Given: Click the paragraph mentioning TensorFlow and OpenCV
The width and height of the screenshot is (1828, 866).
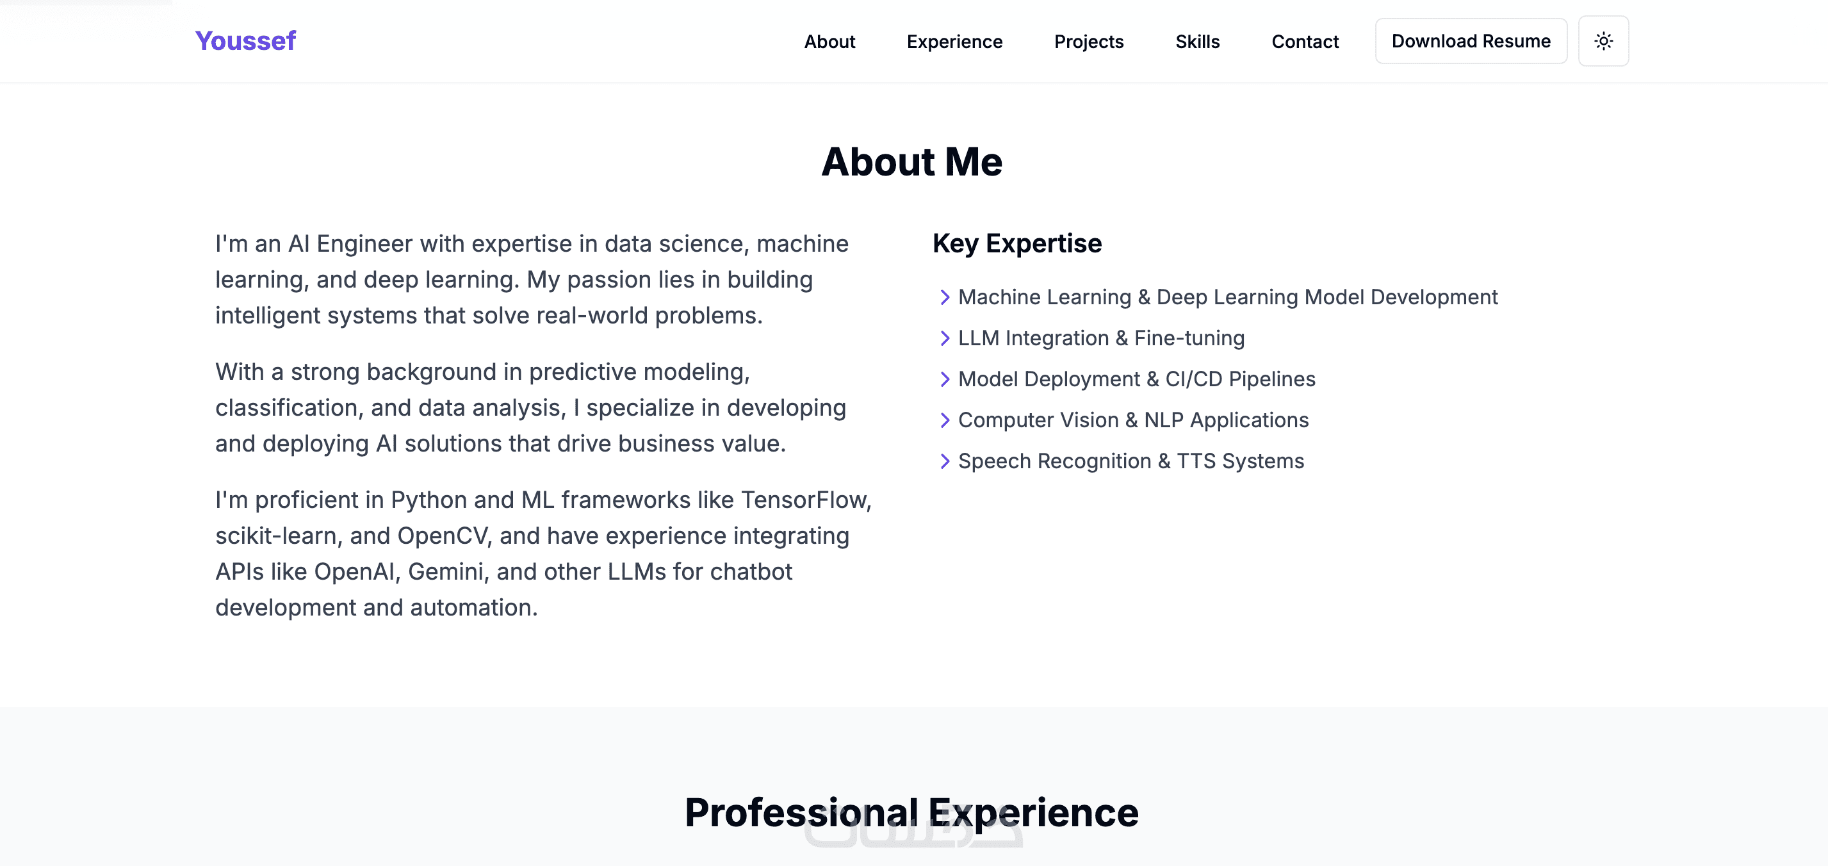Looking at the screenshot, I should 543,553.
